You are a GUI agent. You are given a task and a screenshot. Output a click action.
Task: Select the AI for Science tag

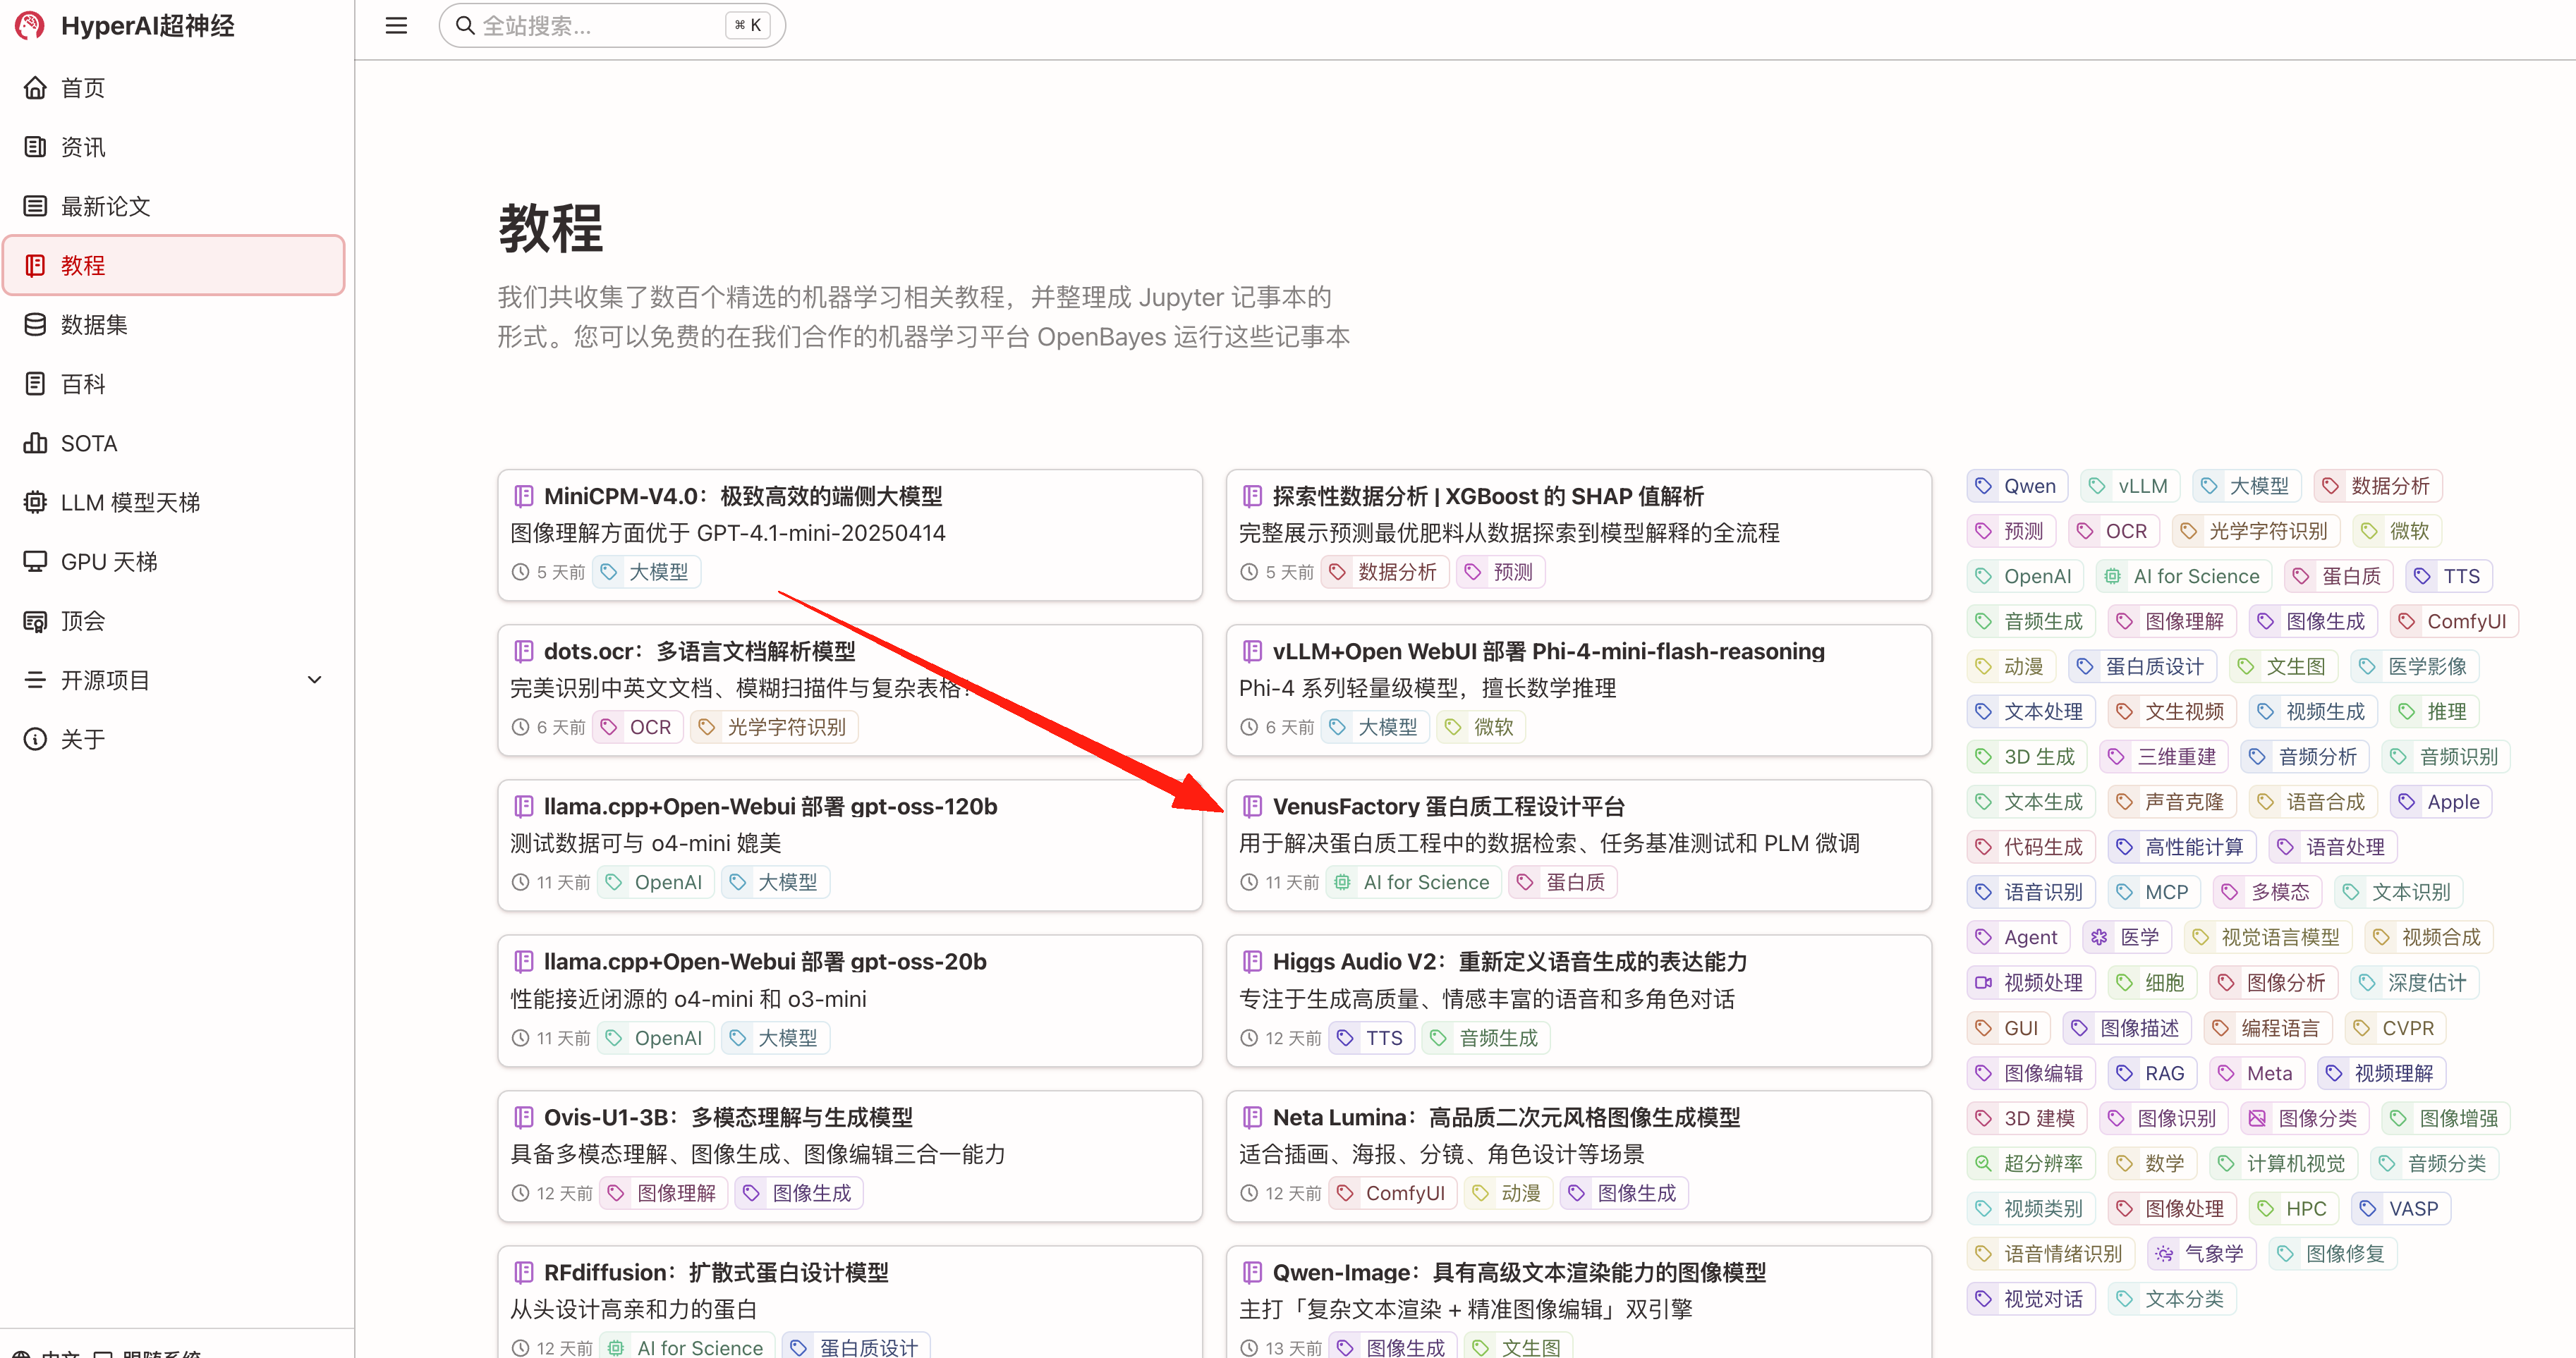pos(2183,577)
